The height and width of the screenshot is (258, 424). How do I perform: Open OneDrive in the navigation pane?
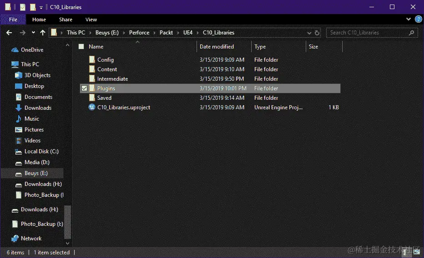pos(27,50)
